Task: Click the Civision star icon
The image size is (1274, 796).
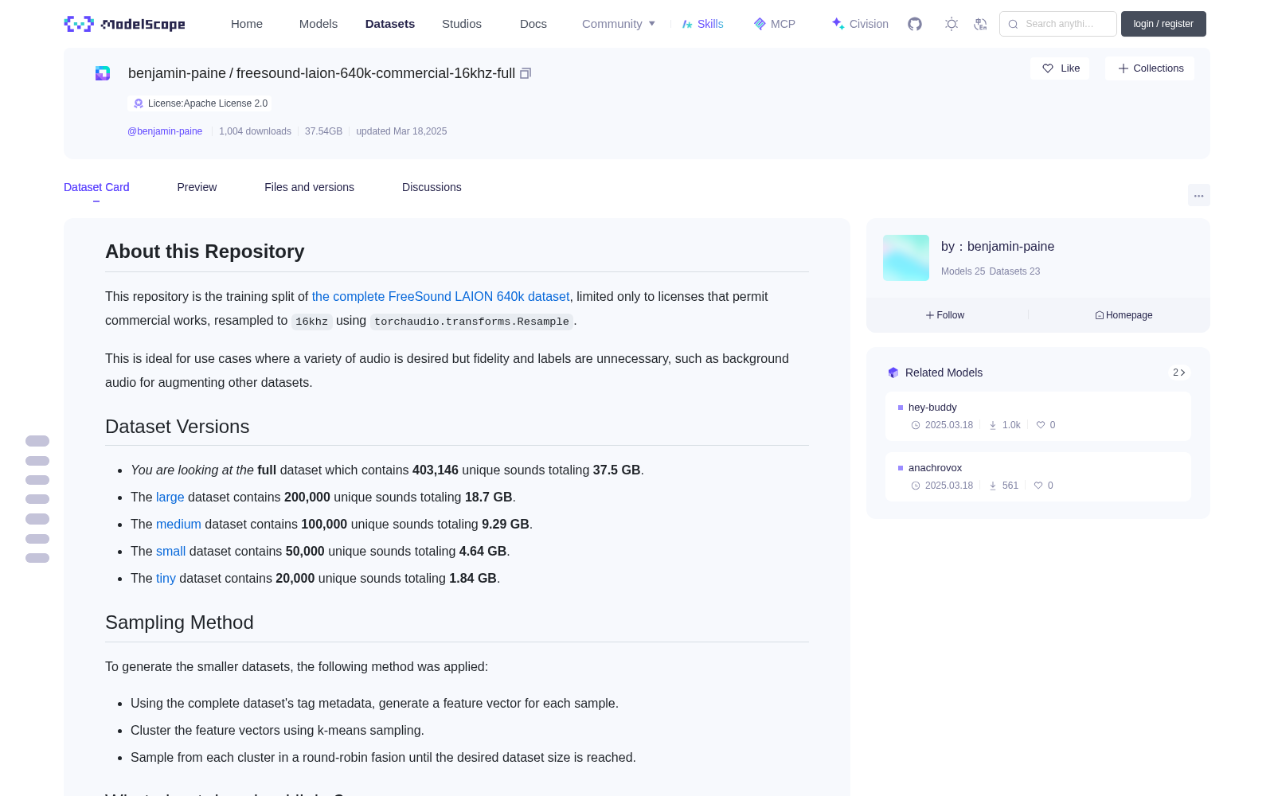Action: [838, 24]
